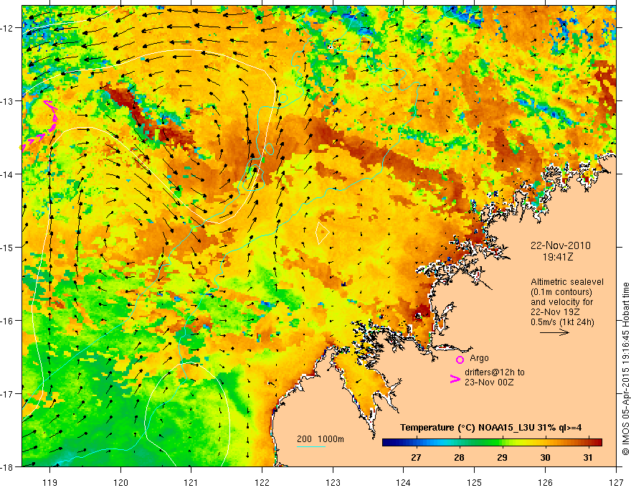Click the 27 label on temperature scale
631x488 pixels.
coord(416,457)
